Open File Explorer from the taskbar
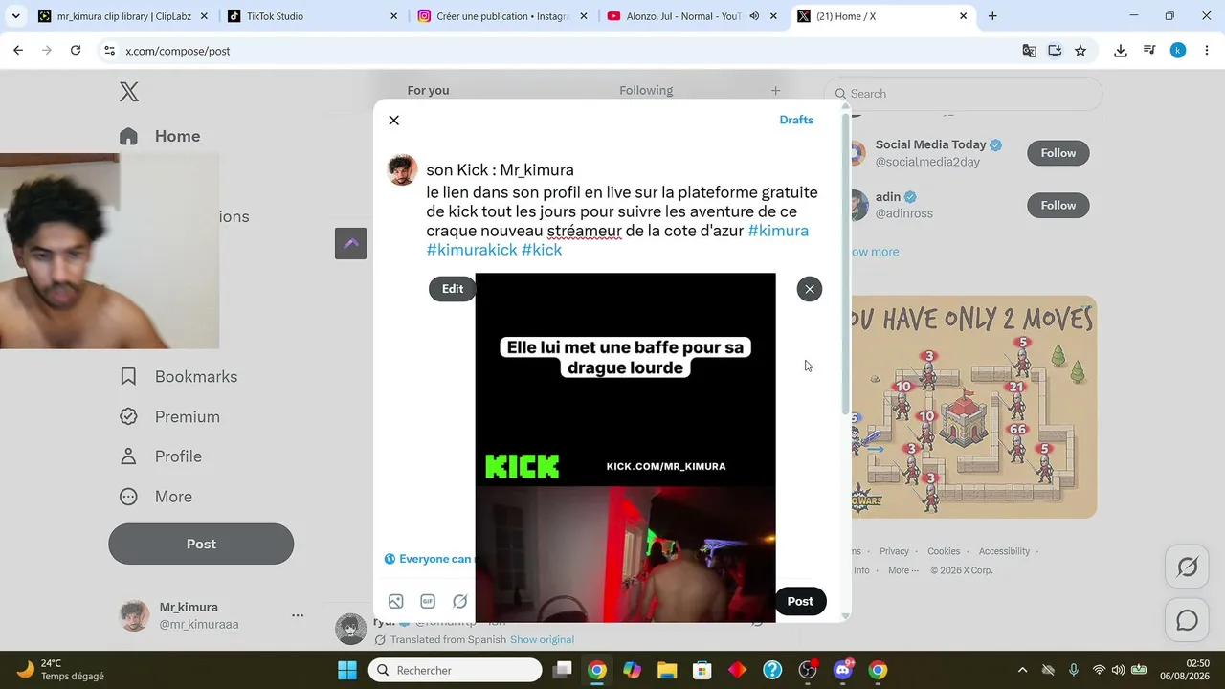Image resolution: width=1225 pixels, height=689 pixels. (667, 670)
